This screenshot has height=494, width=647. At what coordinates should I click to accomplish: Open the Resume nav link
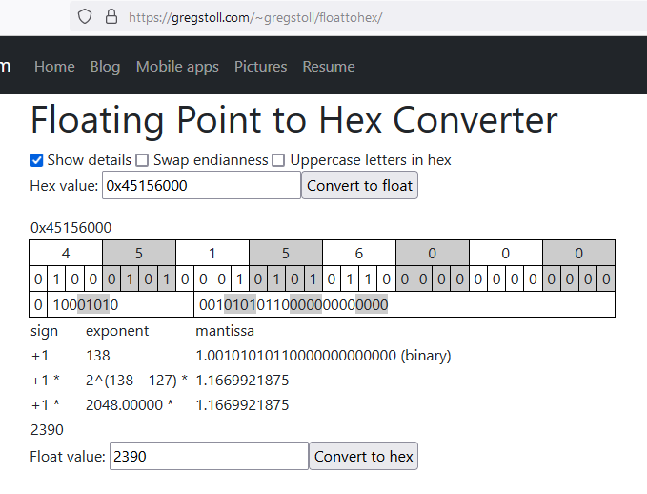click(329, 67)
